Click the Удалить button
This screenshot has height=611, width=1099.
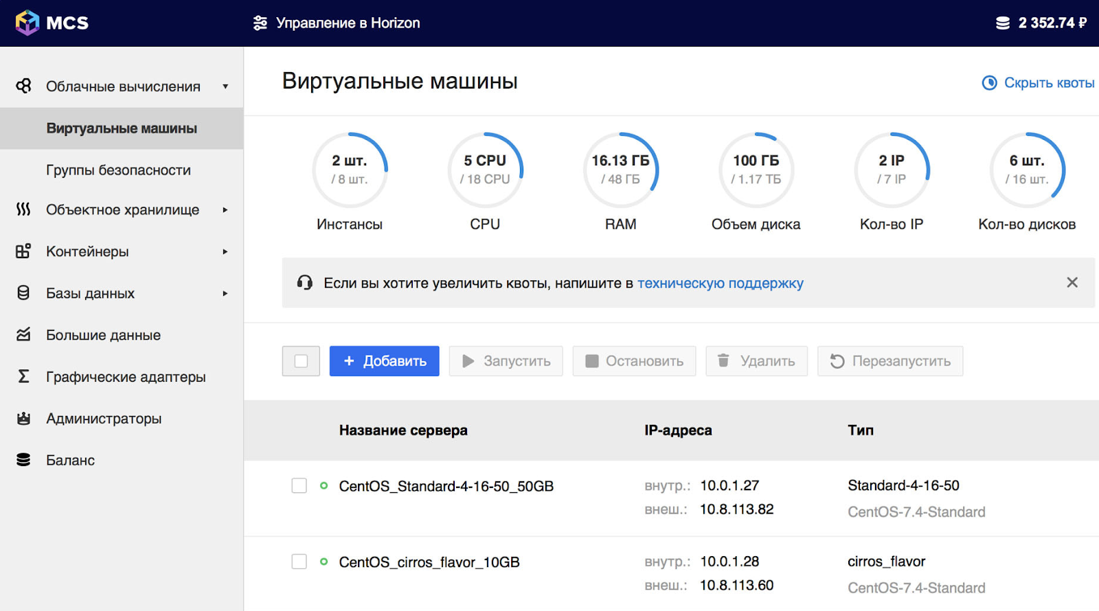tap(757, 361)
